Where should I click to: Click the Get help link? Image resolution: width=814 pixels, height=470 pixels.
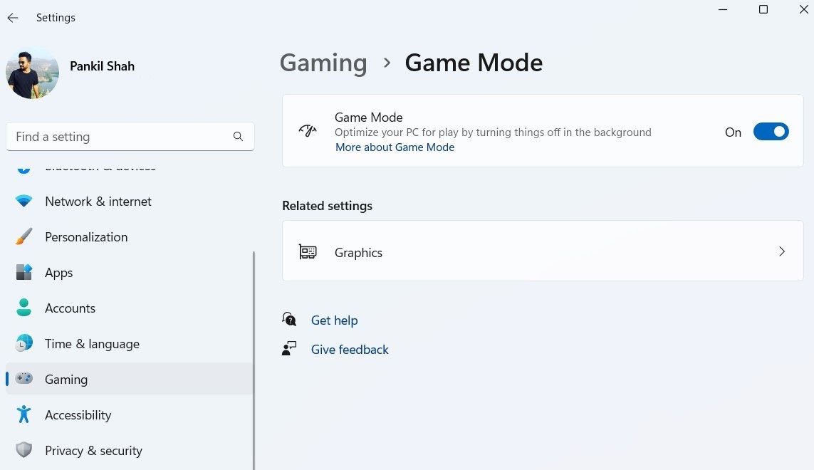click(x=334, y=320)
